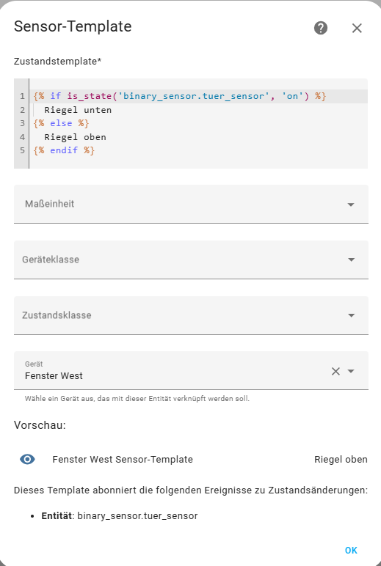Click the endif statement line
Image resolution: width=381 pixels, height=566 pixels.
64,150
